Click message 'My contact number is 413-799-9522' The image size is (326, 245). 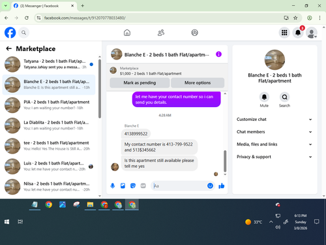pyautogui.click(x=159, y=147)
